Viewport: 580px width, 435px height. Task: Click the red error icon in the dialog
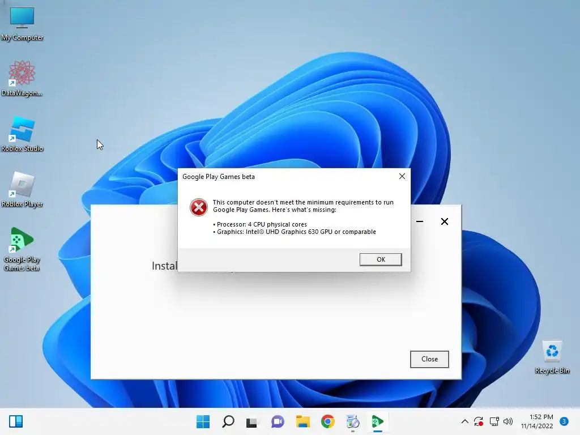pos(199,207)
